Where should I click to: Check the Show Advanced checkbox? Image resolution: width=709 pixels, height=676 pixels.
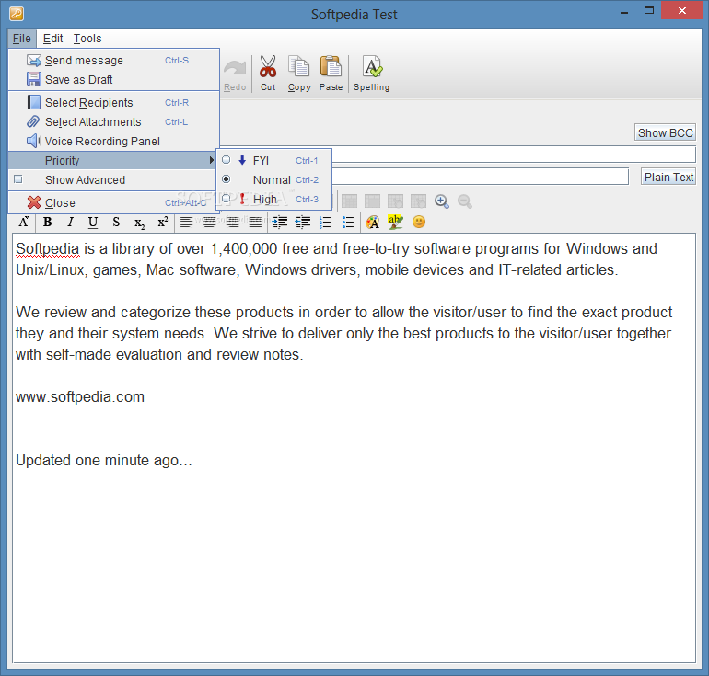pos(18,179)
